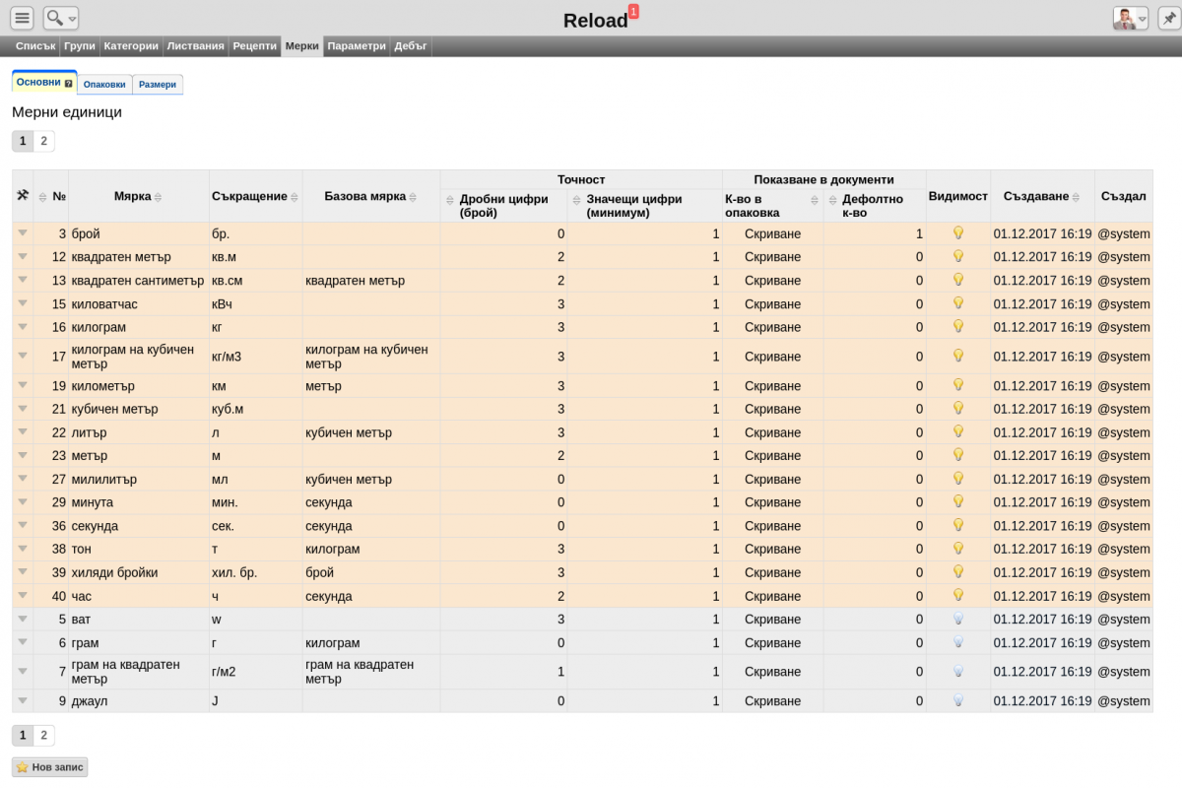The width and height of the screenshot is (1182, 788).
Task: Toggle visibility bulb for брой row
Action: [x=957, y=233]
